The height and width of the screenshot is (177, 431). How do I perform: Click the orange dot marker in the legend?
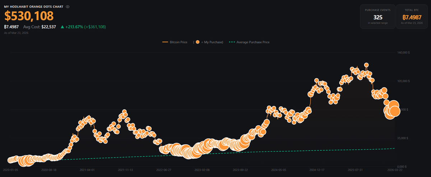coord(198,42)
